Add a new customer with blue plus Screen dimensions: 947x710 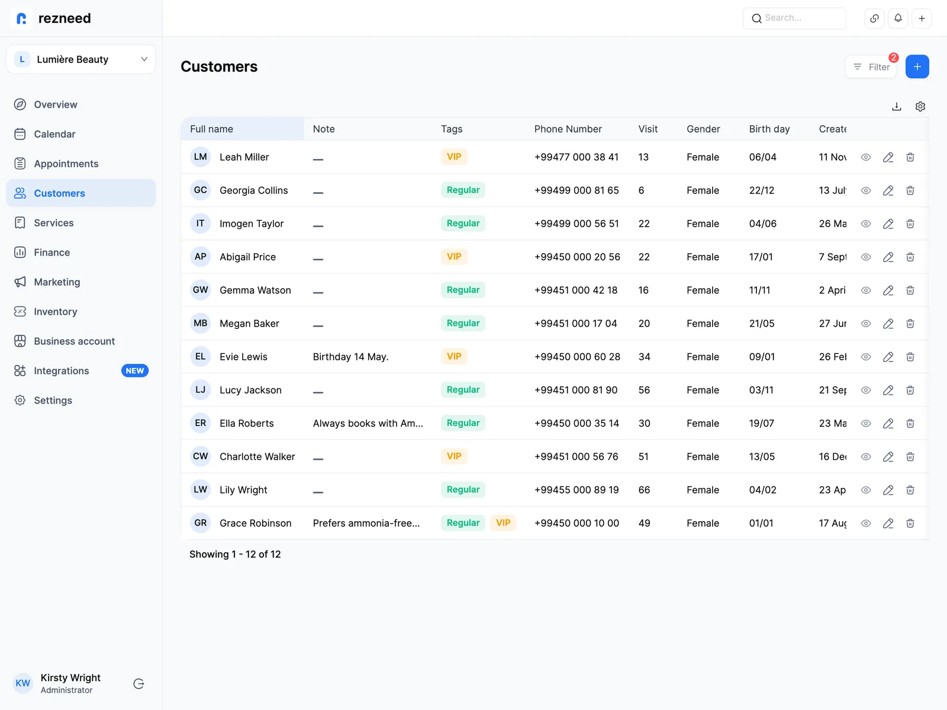click(917, 67)
